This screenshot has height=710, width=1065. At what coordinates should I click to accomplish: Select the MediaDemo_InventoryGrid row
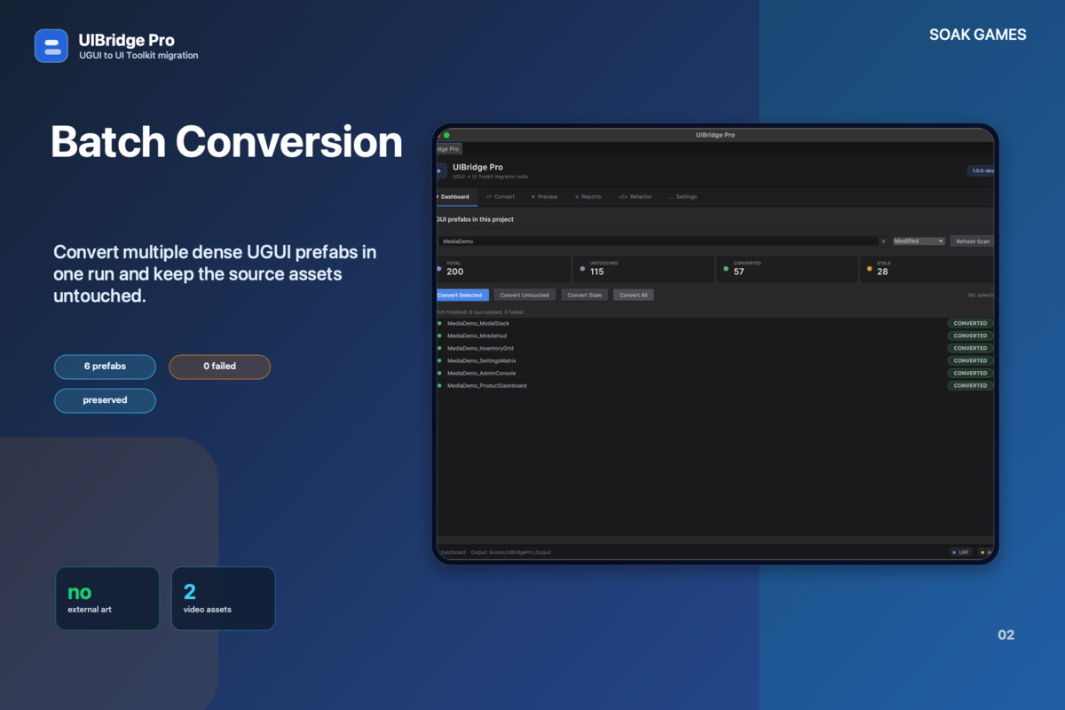pyautogui.click(x=714, y=348)
